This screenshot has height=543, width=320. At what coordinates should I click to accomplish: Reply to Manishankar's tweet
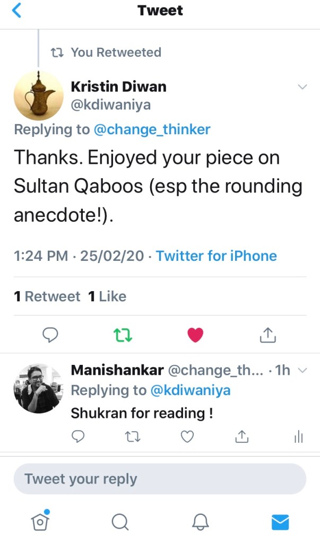tap(78, 436)
